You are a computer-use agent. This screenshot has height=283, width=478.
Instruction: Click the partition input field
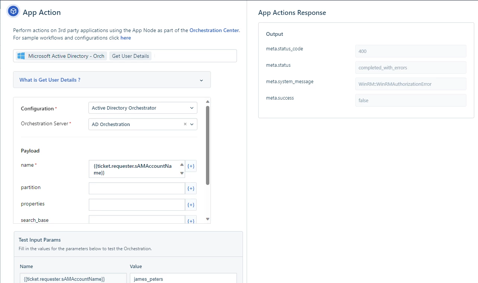tap(137, 188)
